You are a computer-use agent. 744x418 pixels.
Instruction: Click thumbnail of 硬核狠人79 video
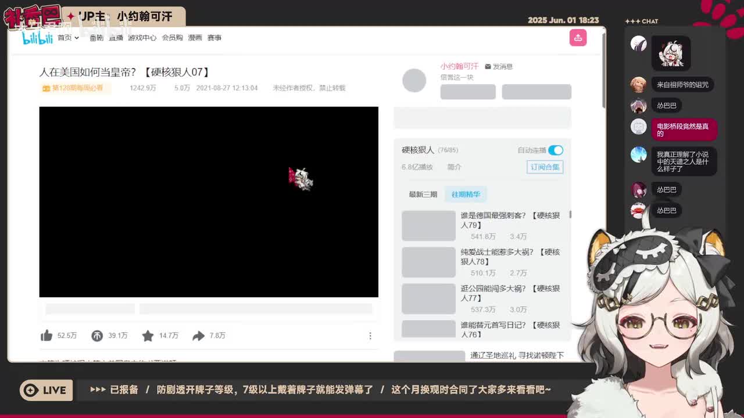pyautogui.click(x=428, y=226)
